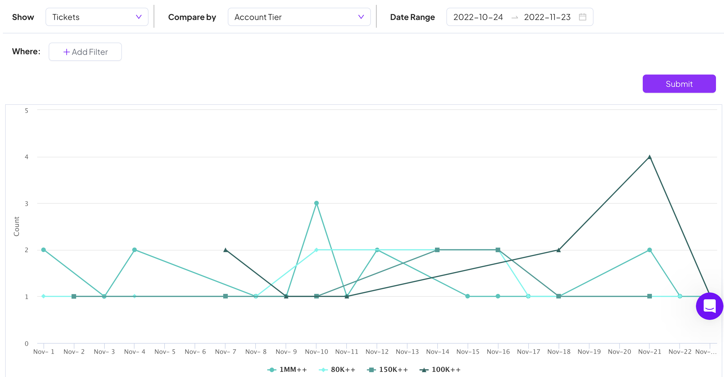Viewport: 724px width, 377px height.
Task: Click the calendar icon in date range
Action: tap(582, 17)
